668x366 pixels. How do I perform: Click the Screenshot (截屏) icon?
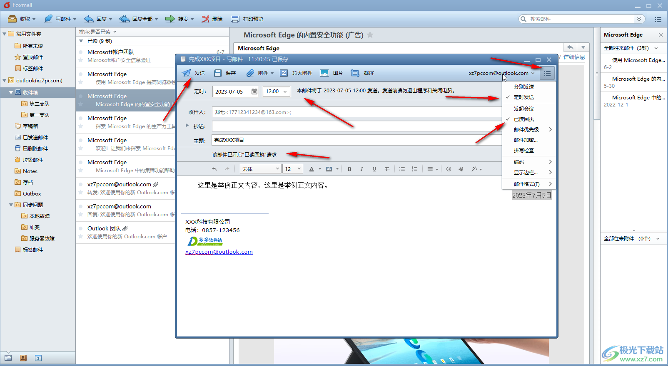[x=355, y=73]
